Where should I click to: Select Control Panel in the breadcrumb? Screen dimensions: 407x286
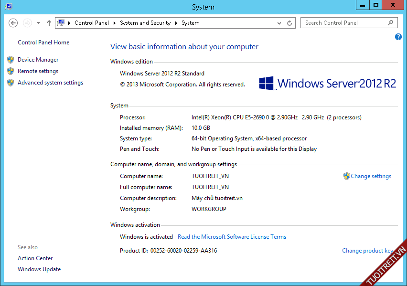92,23
